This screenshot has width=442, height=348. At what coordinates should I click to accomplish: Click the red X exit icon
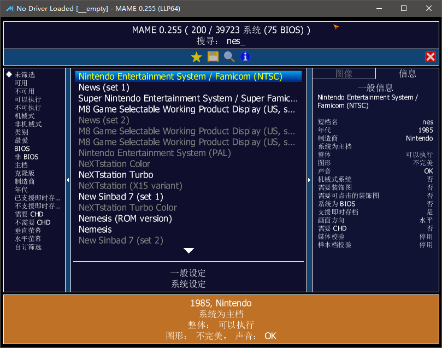click(431, 57)
